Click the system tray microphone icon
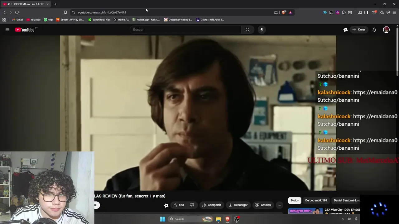The image size is (399, 224). pyautogui.click(x=356, y=219)
